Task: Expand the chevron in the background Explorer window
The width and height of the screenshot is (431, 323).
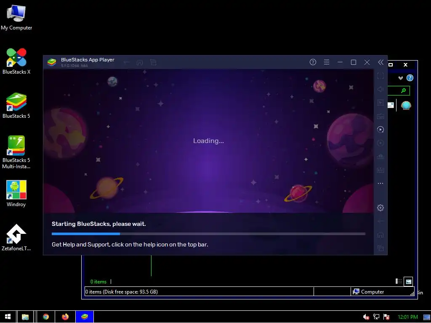Action: pyautogui.click(x=401, y=78)
